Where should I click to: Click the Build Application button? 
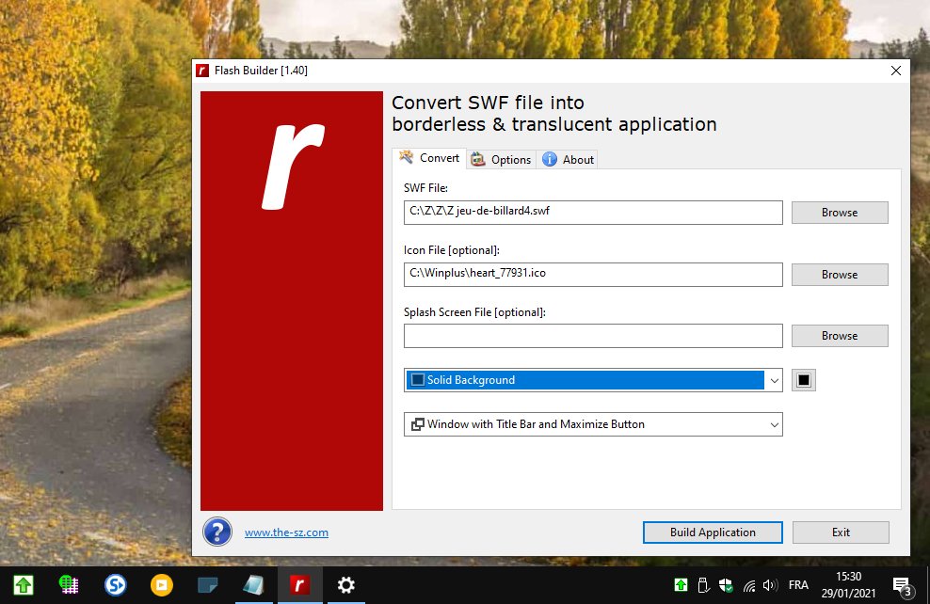click(713, 532)
